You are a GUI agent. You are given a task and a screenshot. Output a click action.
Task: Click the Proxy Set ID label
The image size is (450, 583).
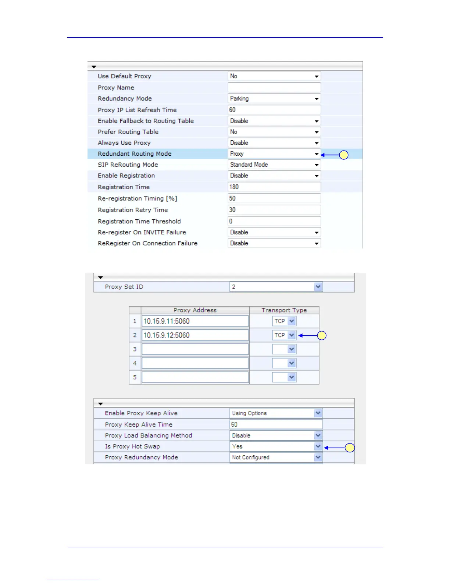point(124,287)
